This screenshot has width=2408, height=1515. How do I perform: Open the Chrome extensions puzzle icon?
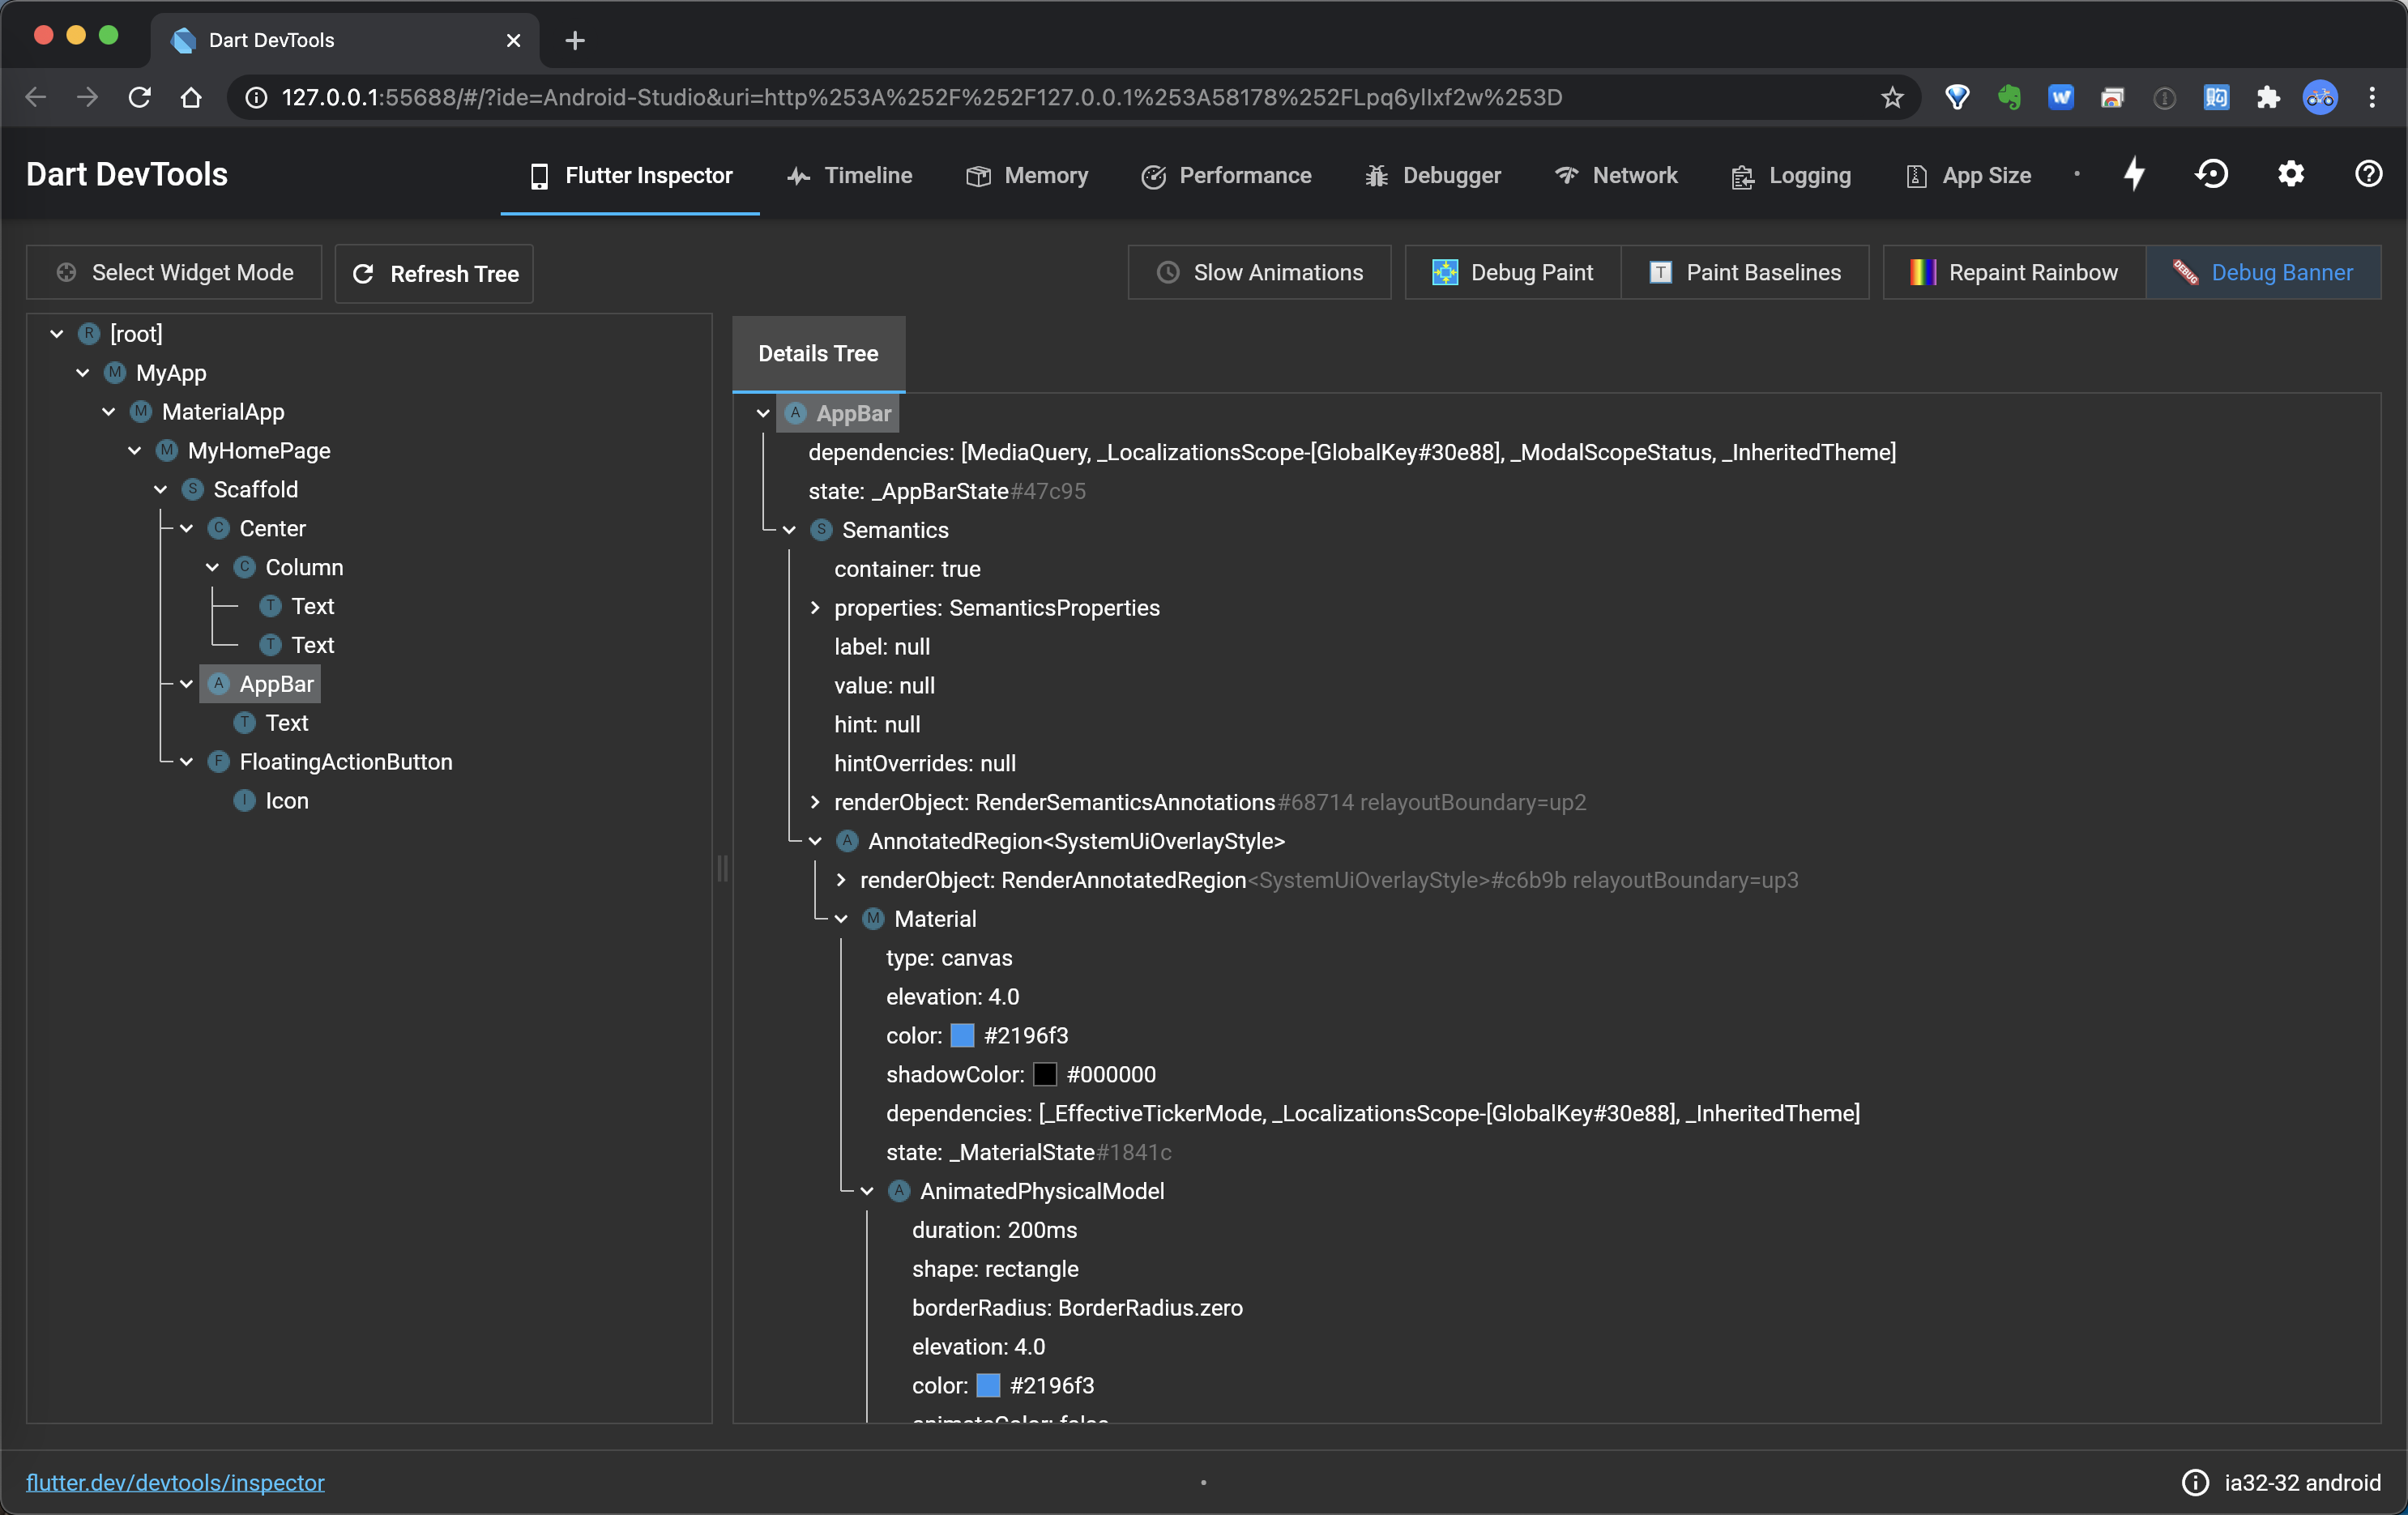coord(2268,97)
